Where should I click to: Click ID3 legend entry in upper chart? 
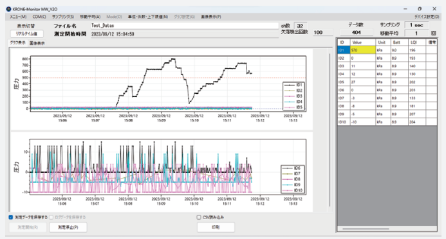[x=294, y=96]
